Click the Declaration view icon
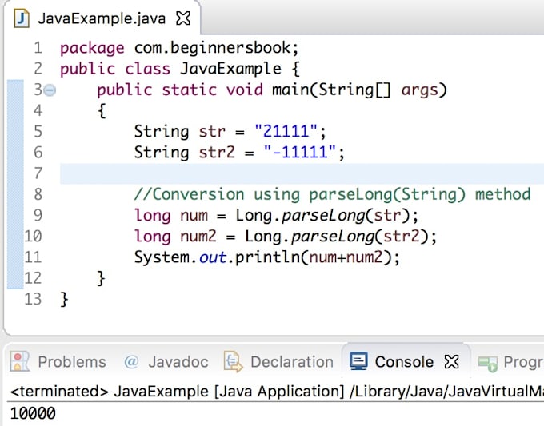 point(233,362)
